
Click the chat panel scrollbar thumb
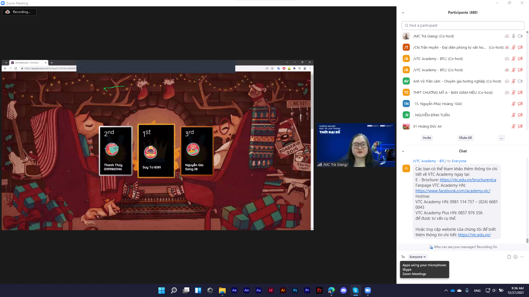click(527, 241)
